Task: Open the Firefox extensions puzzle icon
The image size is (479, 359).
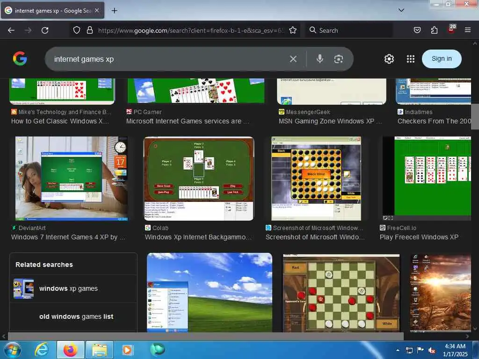Action: click(434, 30)
